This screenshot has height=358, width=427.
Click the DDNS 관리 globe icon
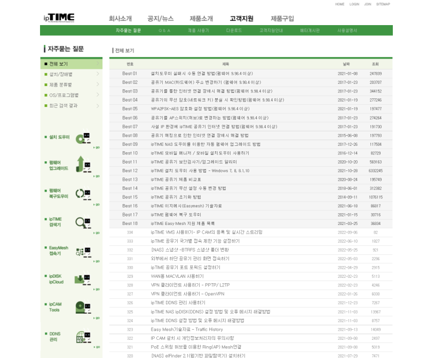[81, 336]
